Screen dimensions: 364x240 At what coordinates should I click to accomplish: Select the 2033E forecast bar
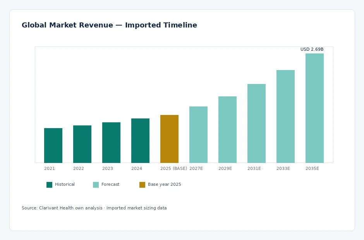tap(285, 117)
